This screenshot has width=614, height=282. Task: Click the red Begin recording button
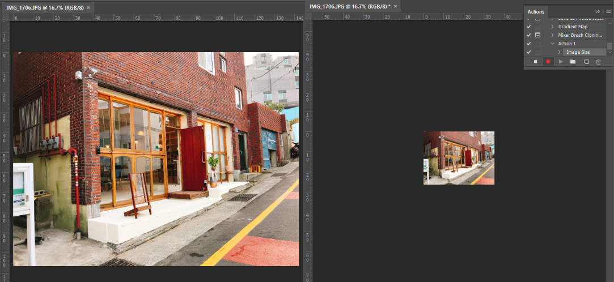pos(548,62)
